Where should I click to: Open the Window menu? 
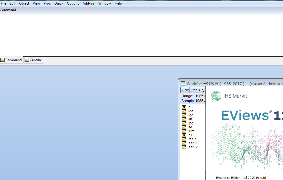[105, 3]
